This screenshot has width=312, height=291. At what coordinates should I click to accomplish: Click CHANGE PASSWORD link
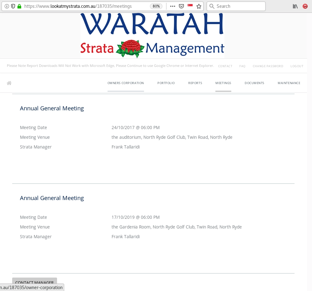[x=268, y=66]
